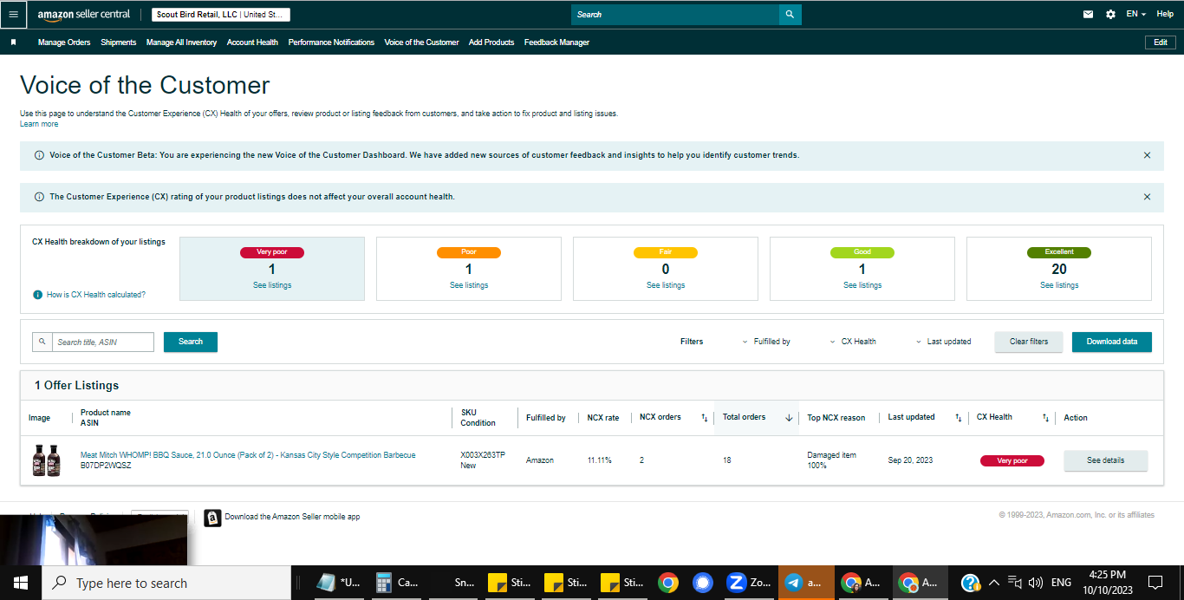Open the untitled Notepad window in the taskbar
1184x600 pixels.
(339, 583)
